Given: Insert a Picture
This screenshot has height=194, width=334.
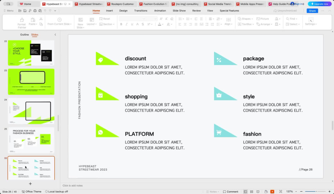Looking at the screenshot, I should (x=263, y=19).
